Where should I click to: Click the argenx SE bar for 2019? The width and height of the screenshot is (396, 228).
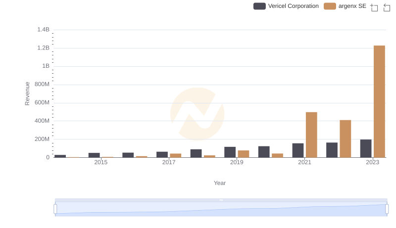pos(244,154)
